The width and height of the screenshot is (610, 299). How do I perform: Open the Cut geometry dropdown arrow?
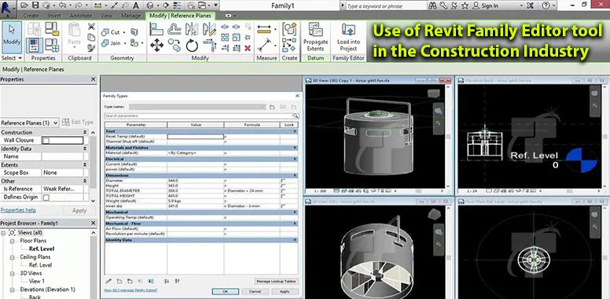124,32
